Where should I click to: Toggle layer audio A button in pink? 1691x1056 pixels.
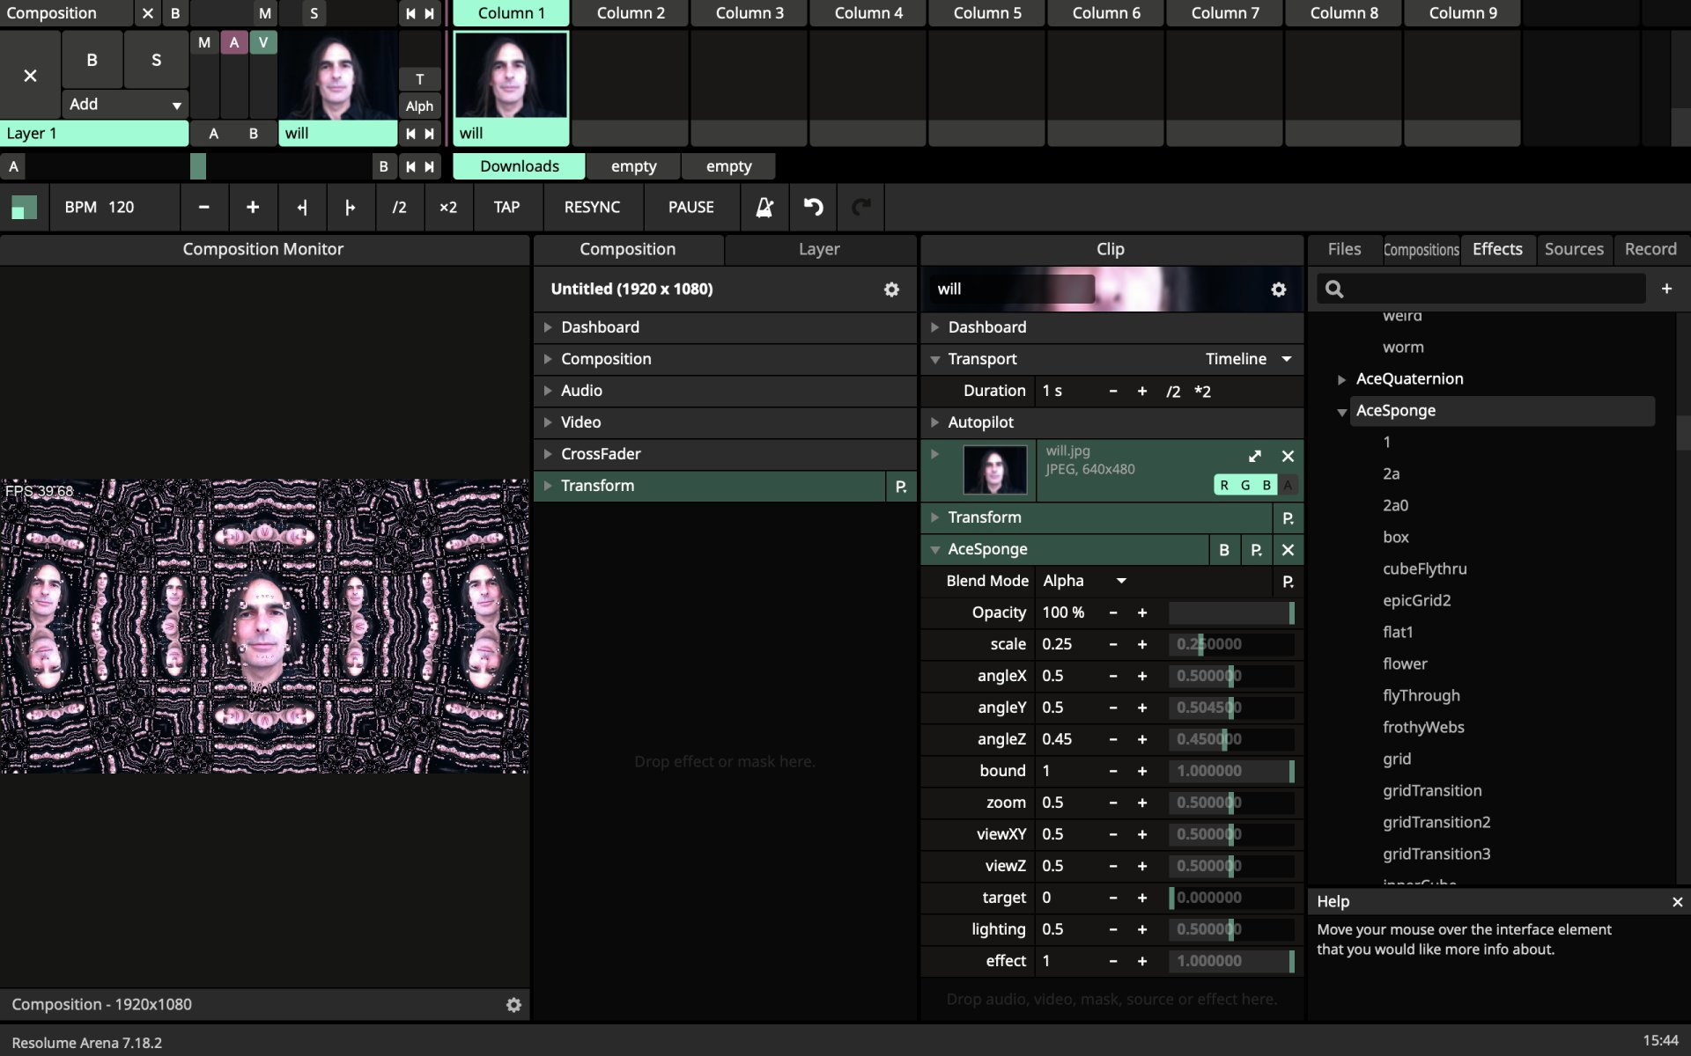[x=233, y=42]
